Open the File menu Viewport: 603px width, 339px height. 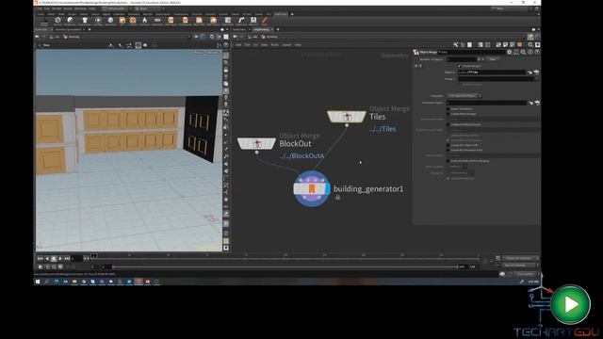click(x=40, y=8)
